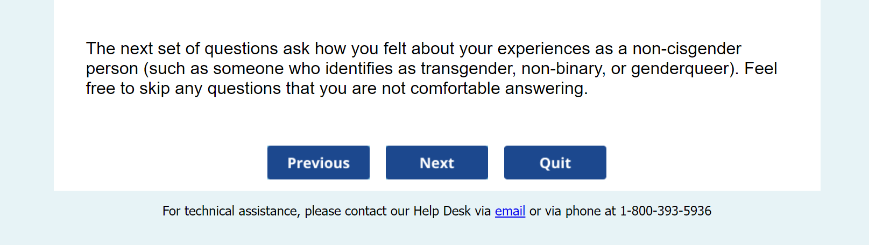The height and width of the screenshot is (245, 869).
Task: Click the Previous button
Action: (318, 163)
